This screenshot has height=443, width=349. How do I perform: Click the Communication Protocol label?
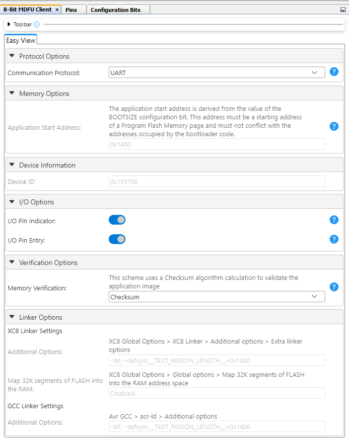coord(44,73)
